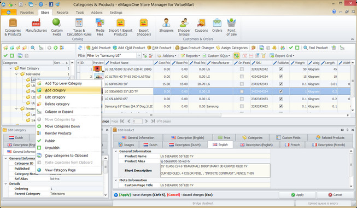The height and width of the screenshot is (208, 357).
Task: Open Export Grid dropdown
Action: pos(282,56)
